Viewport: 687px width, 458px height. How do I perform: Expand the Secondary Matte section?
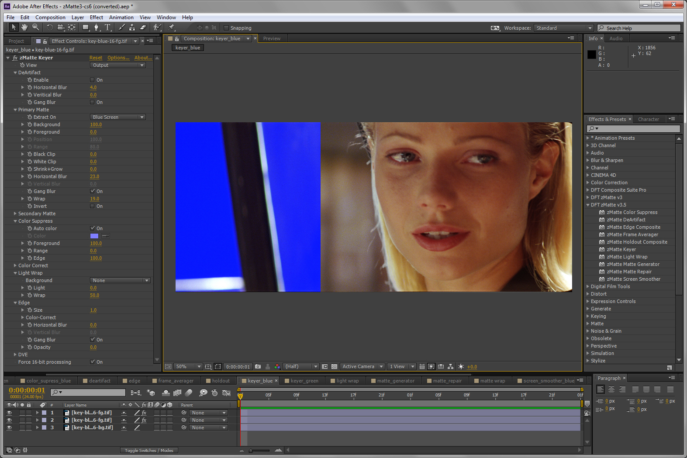15,214
